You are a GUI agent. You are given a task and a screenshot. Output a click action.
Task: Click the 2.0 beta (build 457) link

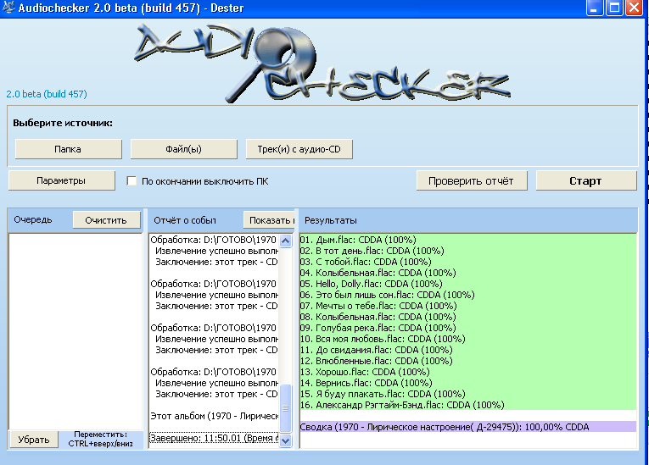pos(47,94)
